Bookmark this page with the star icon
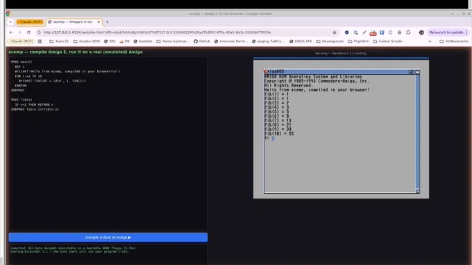Viewport: 472px width, 265px height. pyautogui.click(x=335, y=33)
